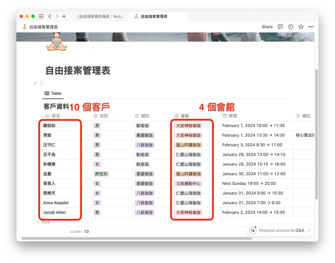Open the three-dot page menu
The image size is (335, 263).
pos(311,27)
